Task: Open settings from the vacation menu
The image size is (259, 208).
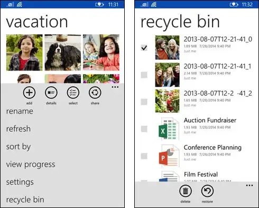Action: [20, 182]
